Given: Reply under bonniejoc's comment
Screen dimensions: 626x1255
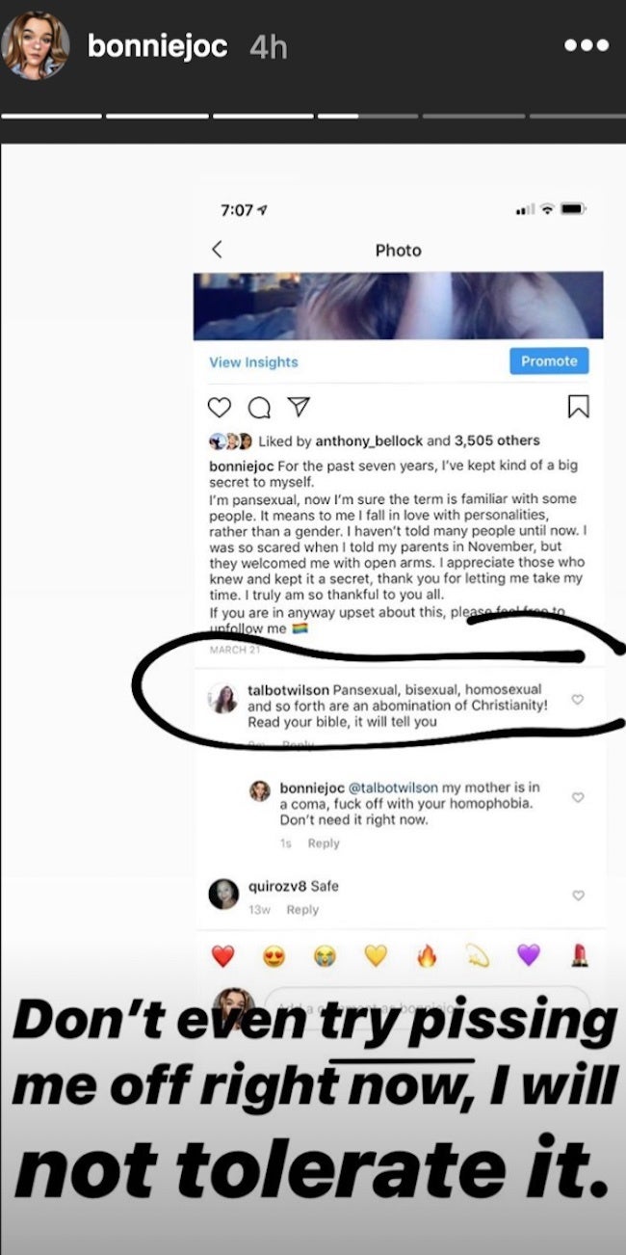Looking at the screenshot, I should 324,843.
